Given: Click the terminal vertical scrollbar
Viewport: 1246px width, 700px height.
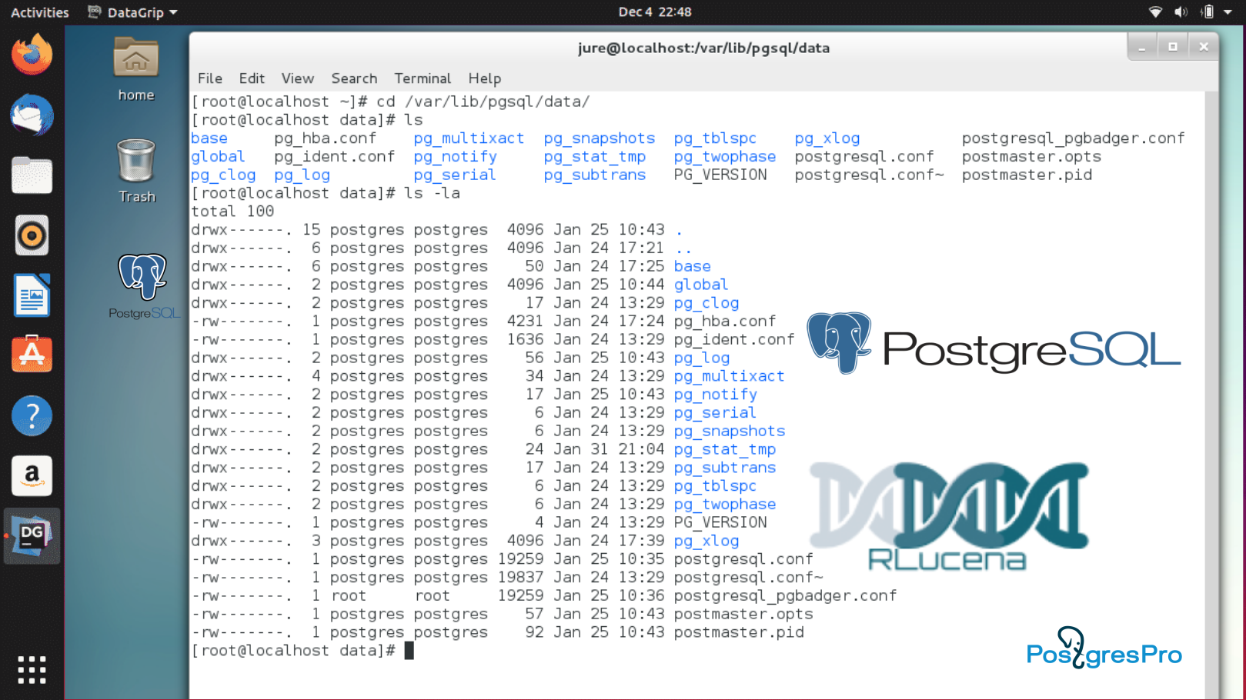Looking at the screenshot, I should coord(1211,395).
